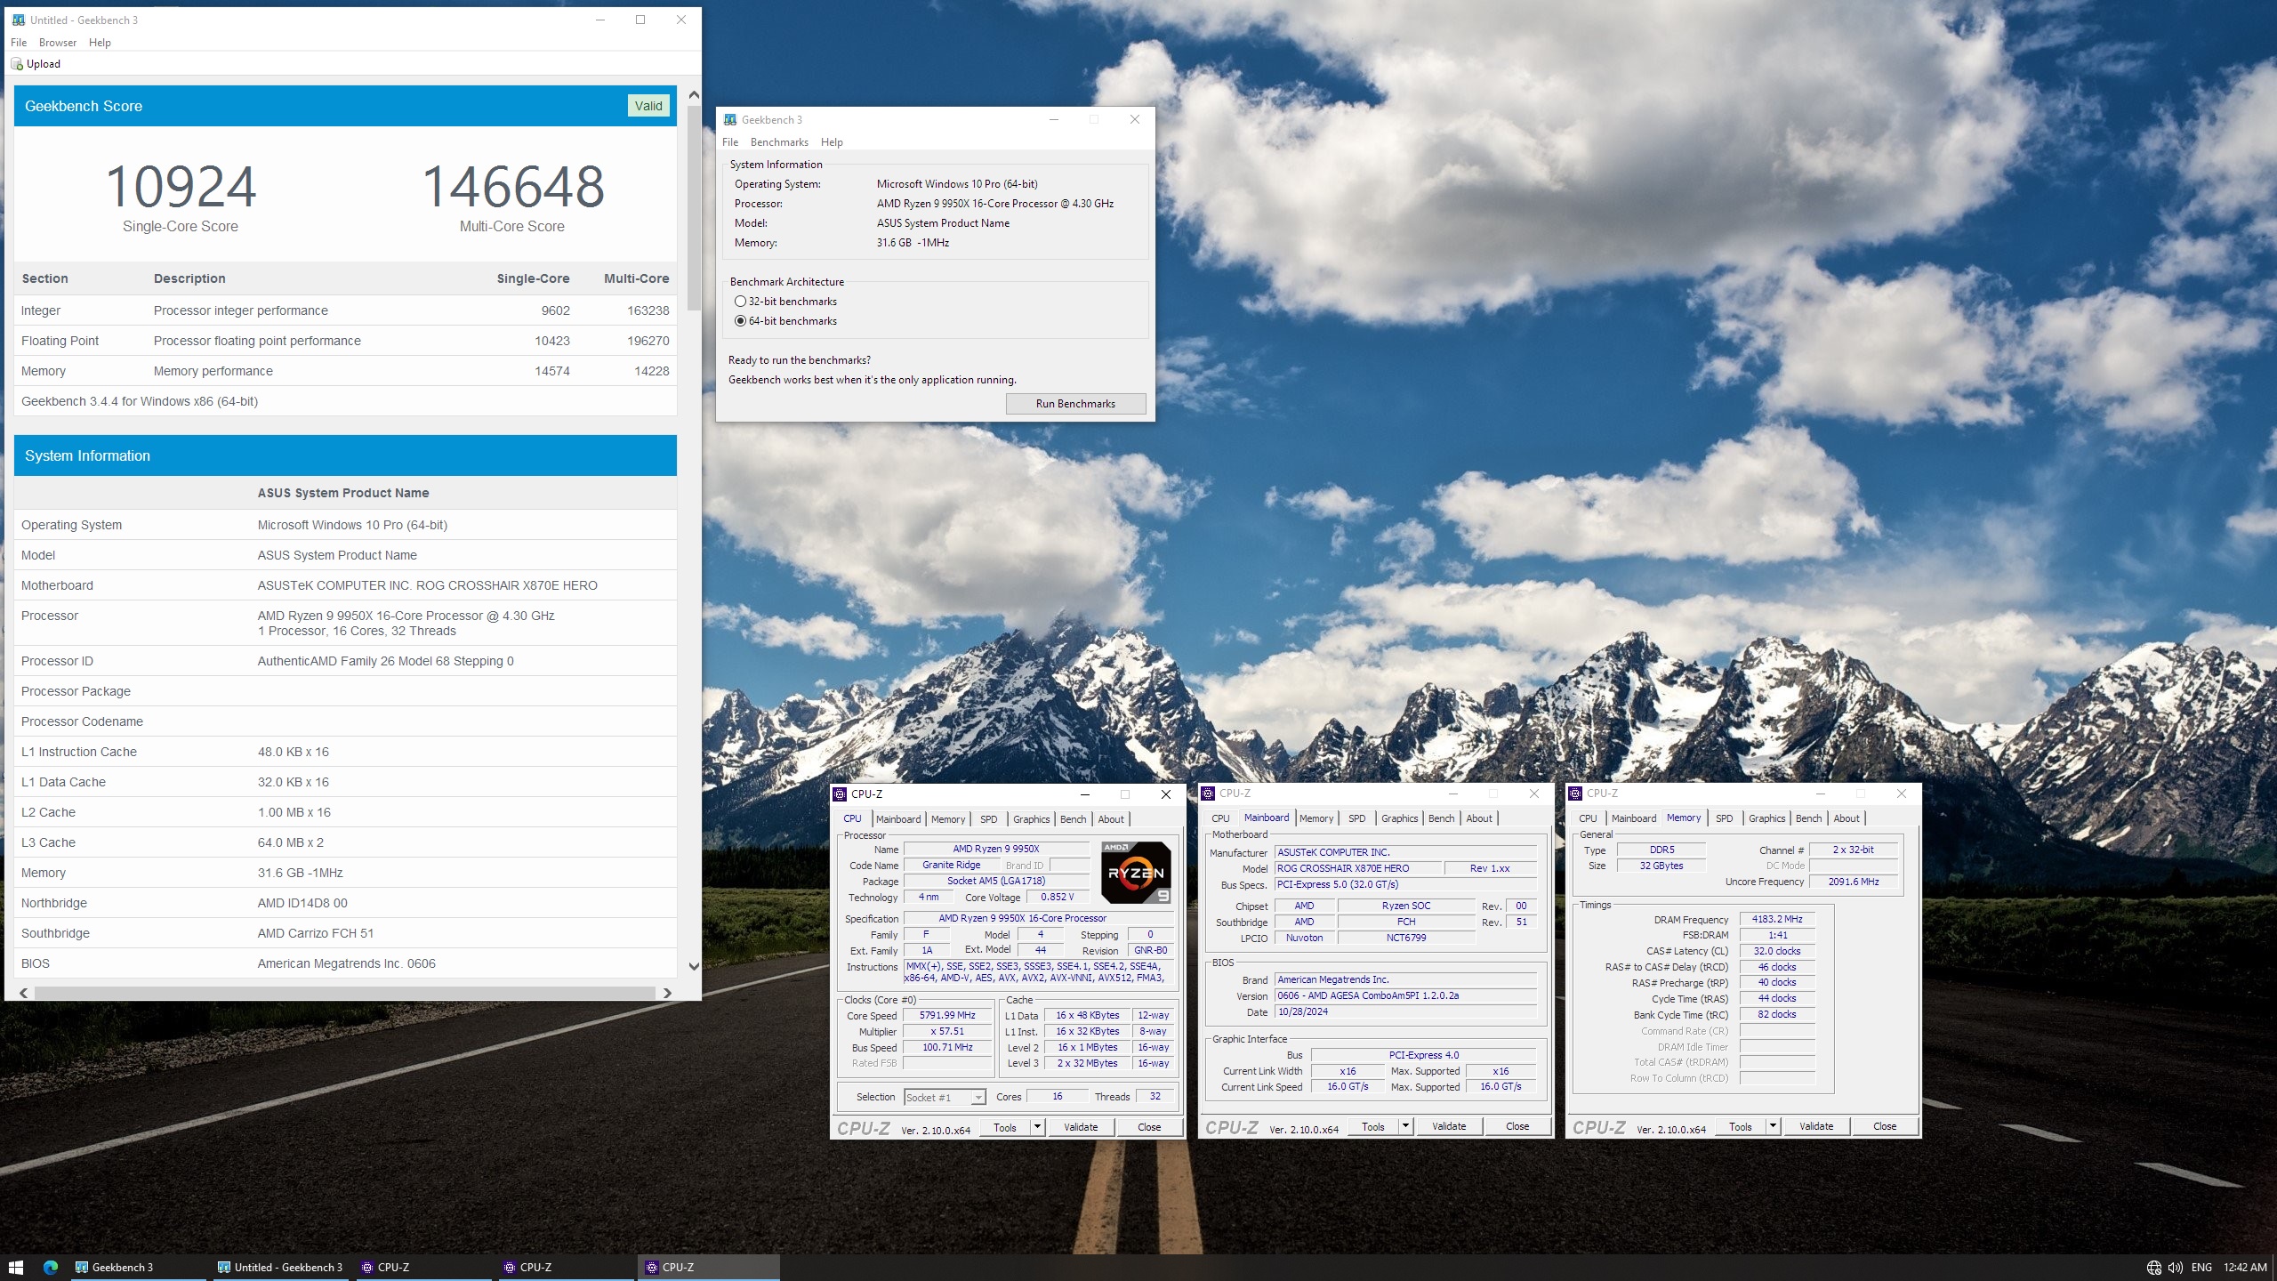Open the network globe icon in the system tray

[x=2153, y=1268]
